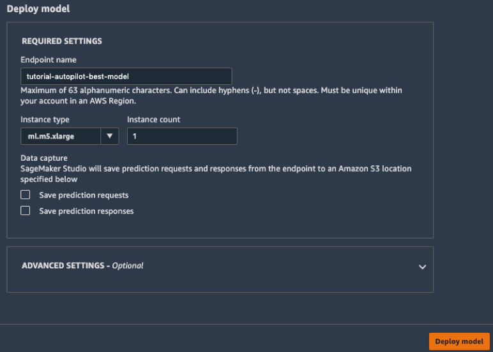The width and height of the screenshot is (493, 352).
Task: Click the orange Deploy model button
Action: point(459,341)
